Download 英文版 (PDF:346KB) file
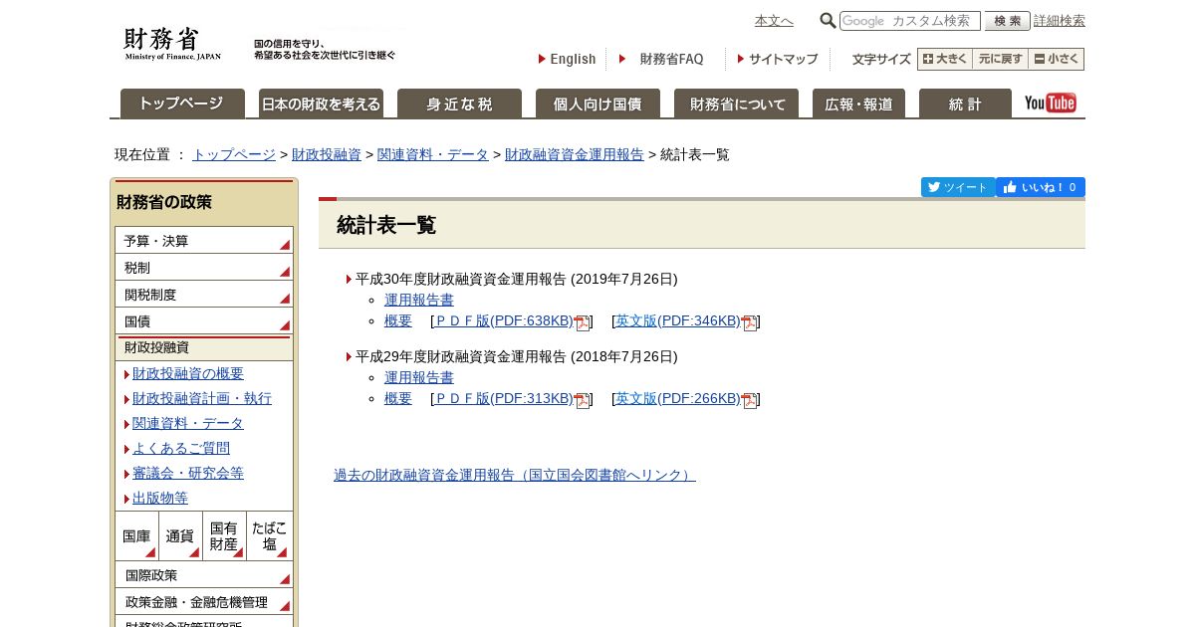Image resolution: width=1195 pixels, height=627 pixels. tap(678, 320)
